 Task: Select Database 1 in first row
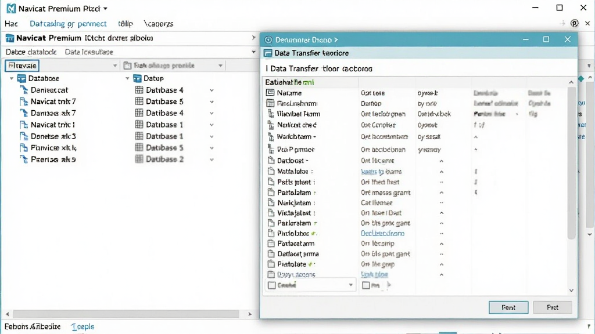pos(164,125)
